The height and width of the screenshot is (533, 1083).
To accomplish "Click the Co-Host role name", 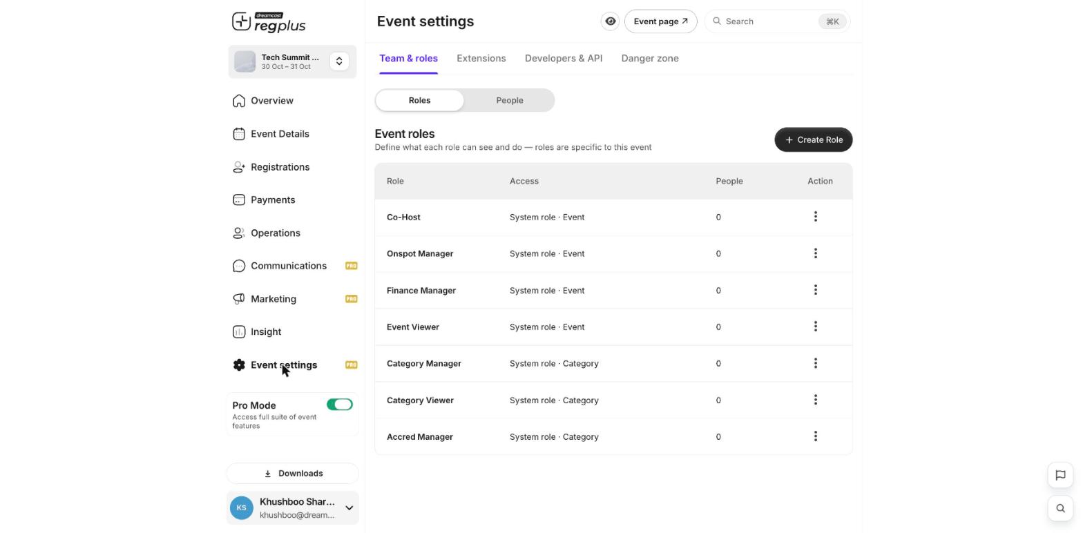I will click(x=403, y=217).
